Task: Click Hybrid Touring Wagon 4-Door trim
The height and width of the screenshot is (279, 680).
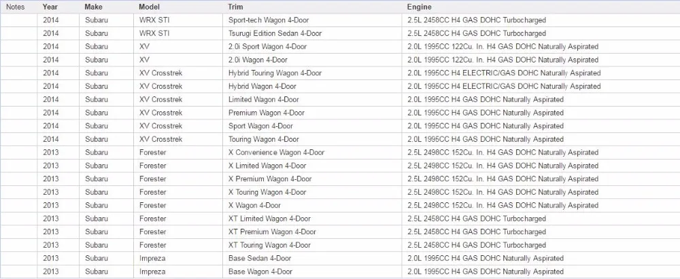Action: click(x=313, y=73)
